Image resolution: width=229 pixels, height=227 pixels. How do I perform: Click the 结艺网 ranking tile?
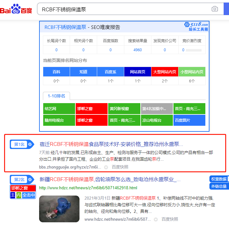(x=59, y=108)
